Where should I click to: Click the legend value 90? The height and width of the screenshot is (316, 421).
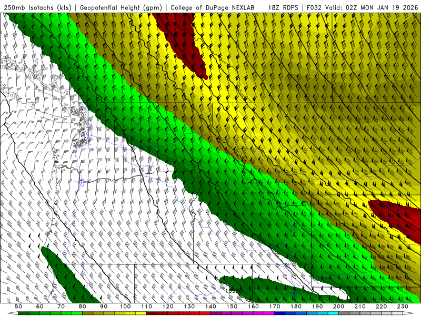click(x=104, y=307)
